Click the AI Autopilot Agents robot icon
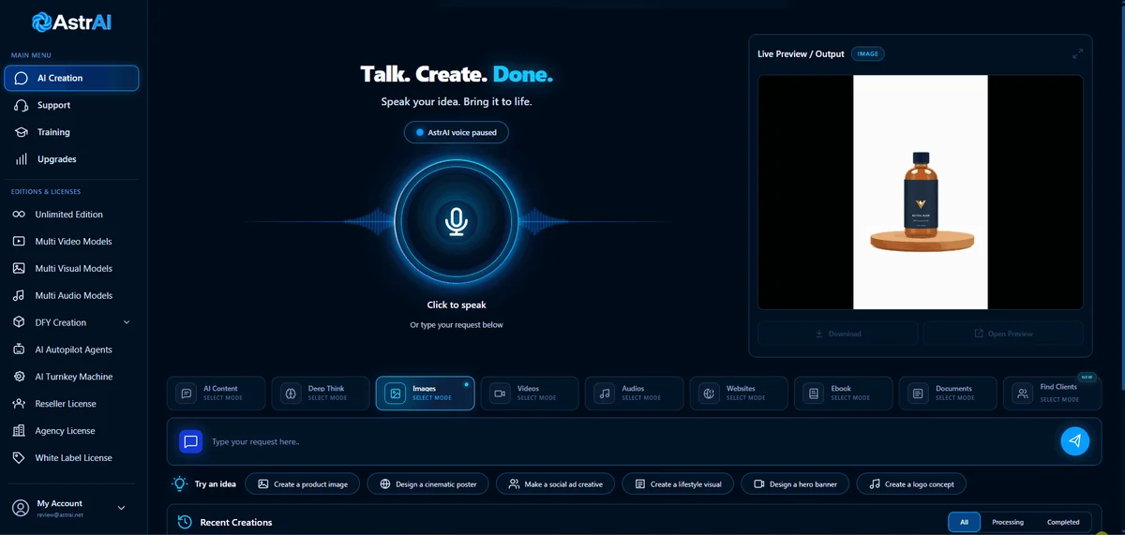Image resolution: width=1125 pixels, height=535 pixels. click(x=19, y=349)
